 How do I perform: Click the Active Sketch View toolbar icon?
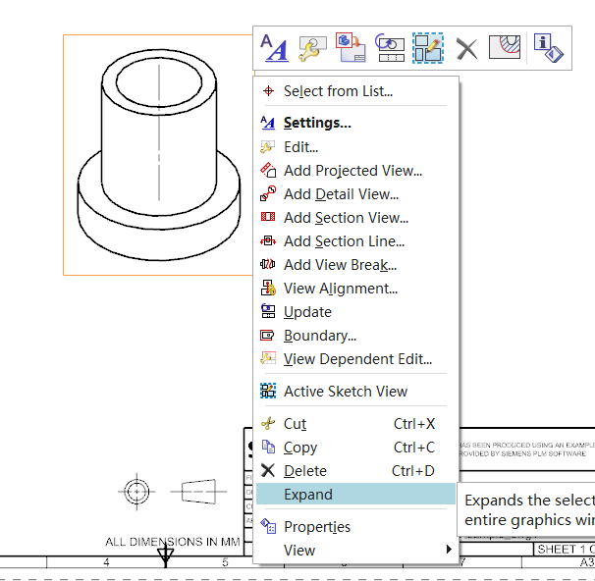pos(427,47)
